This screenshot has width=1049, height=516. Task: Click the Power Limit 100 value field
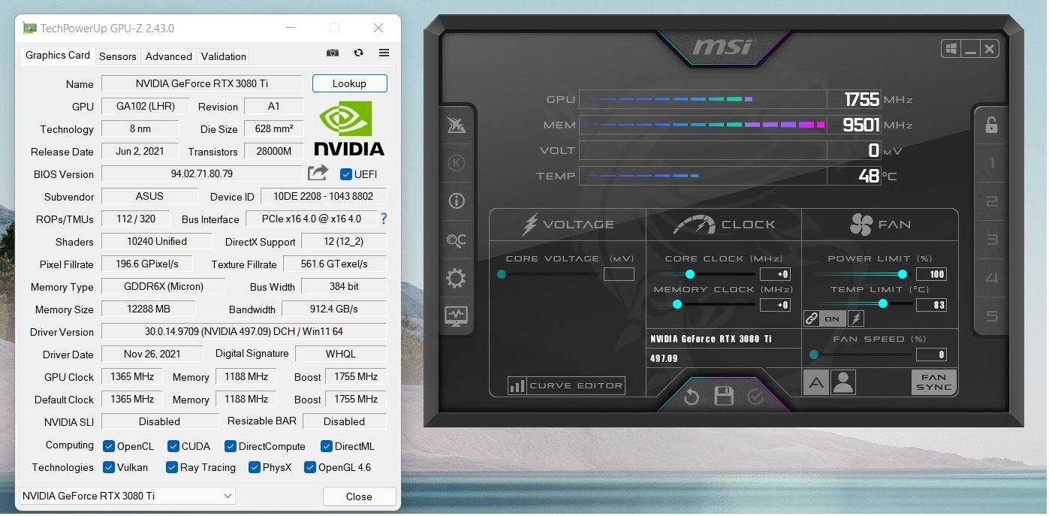point(932,274)
